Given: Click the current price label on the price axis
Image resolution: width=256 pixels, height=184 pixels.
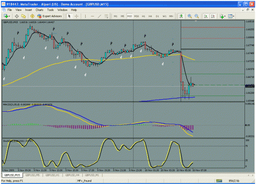Looking at the screenshot, I should point(250,86).
